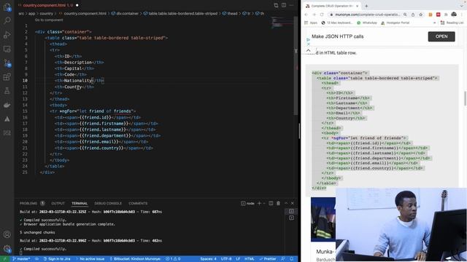Open div.container breadcrumb dropdown
The width and height of the screenshot is (467, 262).
125,13
